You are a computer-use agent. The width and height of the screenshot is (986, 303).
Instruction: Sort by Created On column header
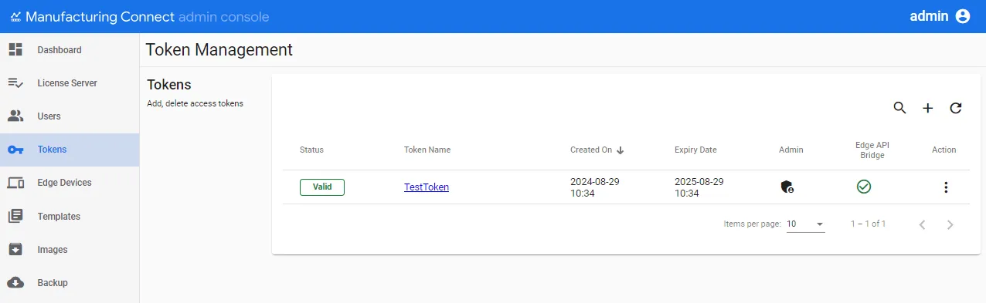point(591,150)
